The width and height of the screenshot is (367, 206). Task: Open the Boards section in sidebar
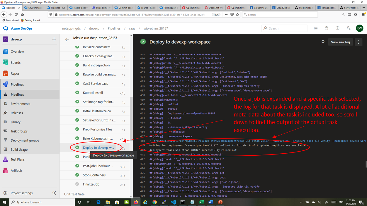pyautogui.click(x=16, y=62)
